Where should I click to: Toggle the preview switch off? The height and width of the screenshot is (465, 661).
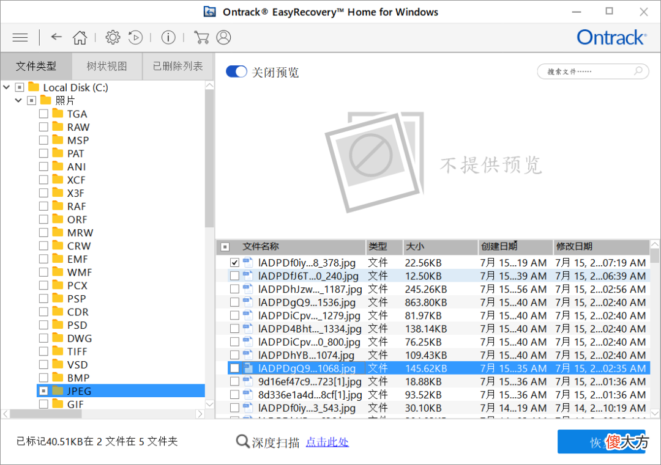coord(236,71)
